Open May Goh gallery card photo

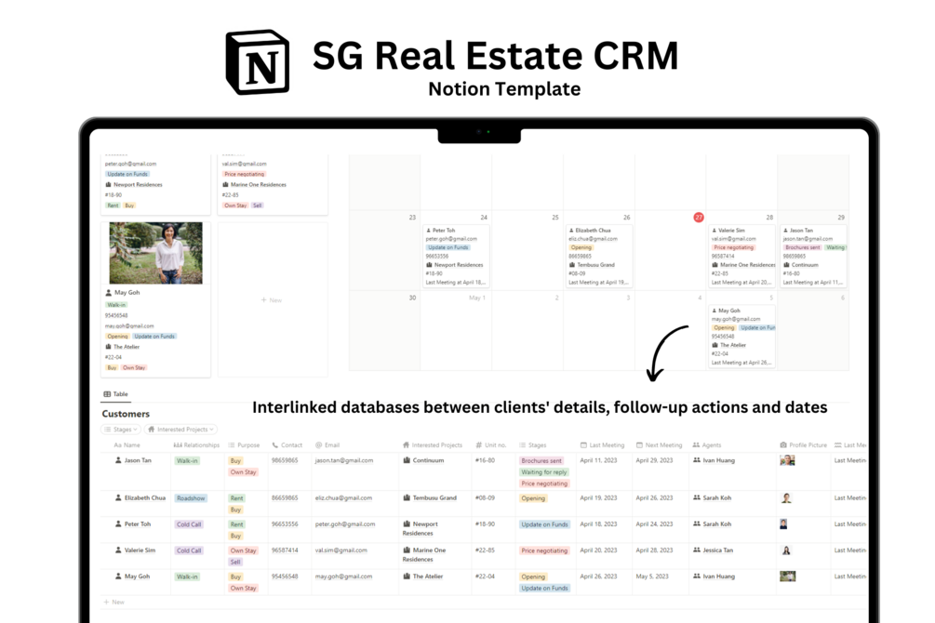click(x=155, y=253)
